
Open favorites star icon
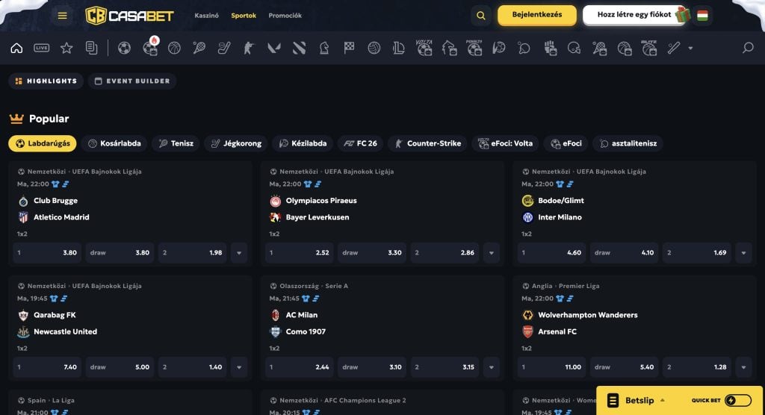(x=66, y=48)
